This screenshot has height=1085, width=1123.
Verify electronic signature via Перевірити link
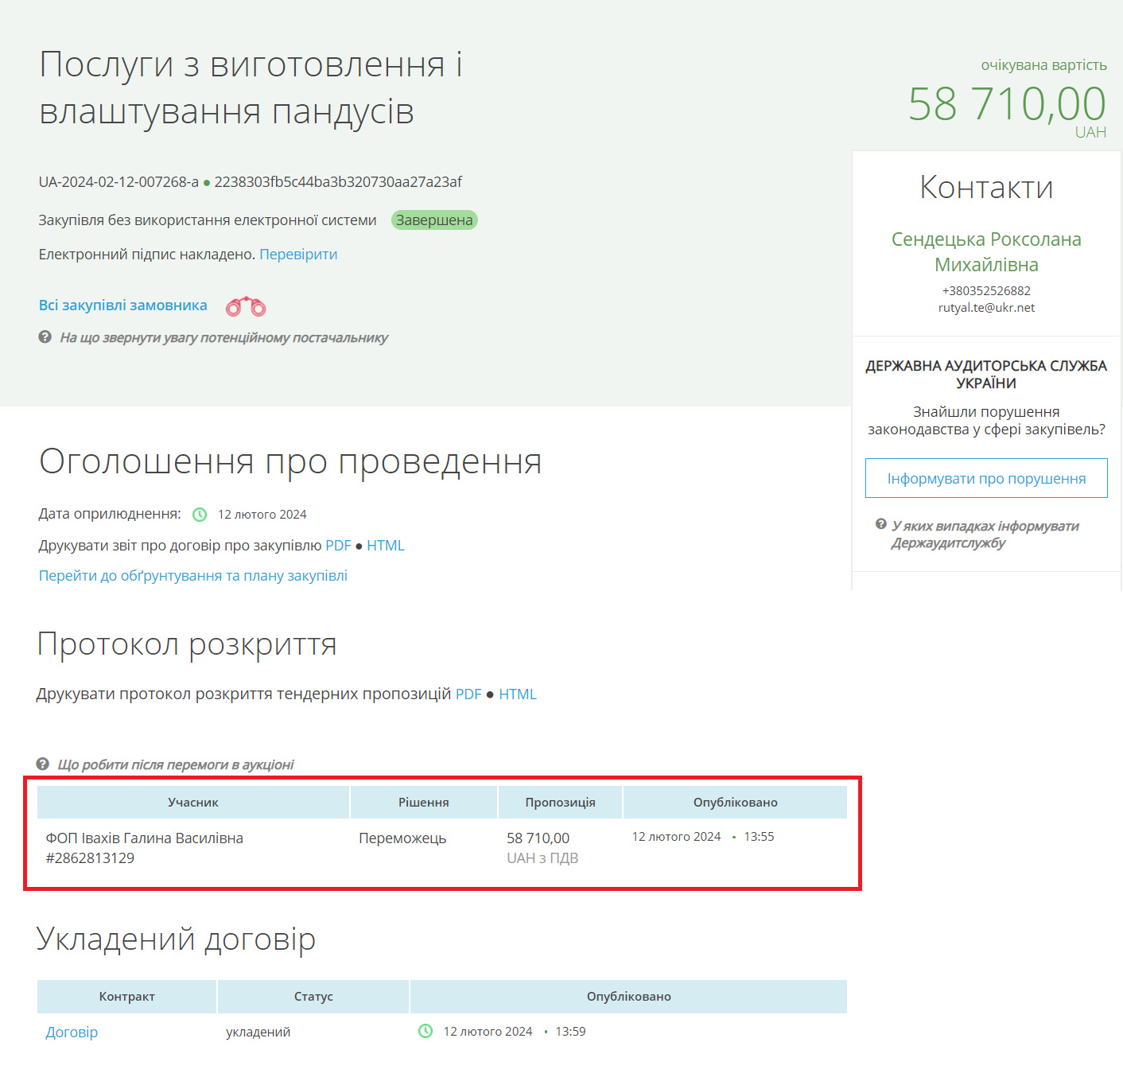pyautogui.click(x=298, y=255)
